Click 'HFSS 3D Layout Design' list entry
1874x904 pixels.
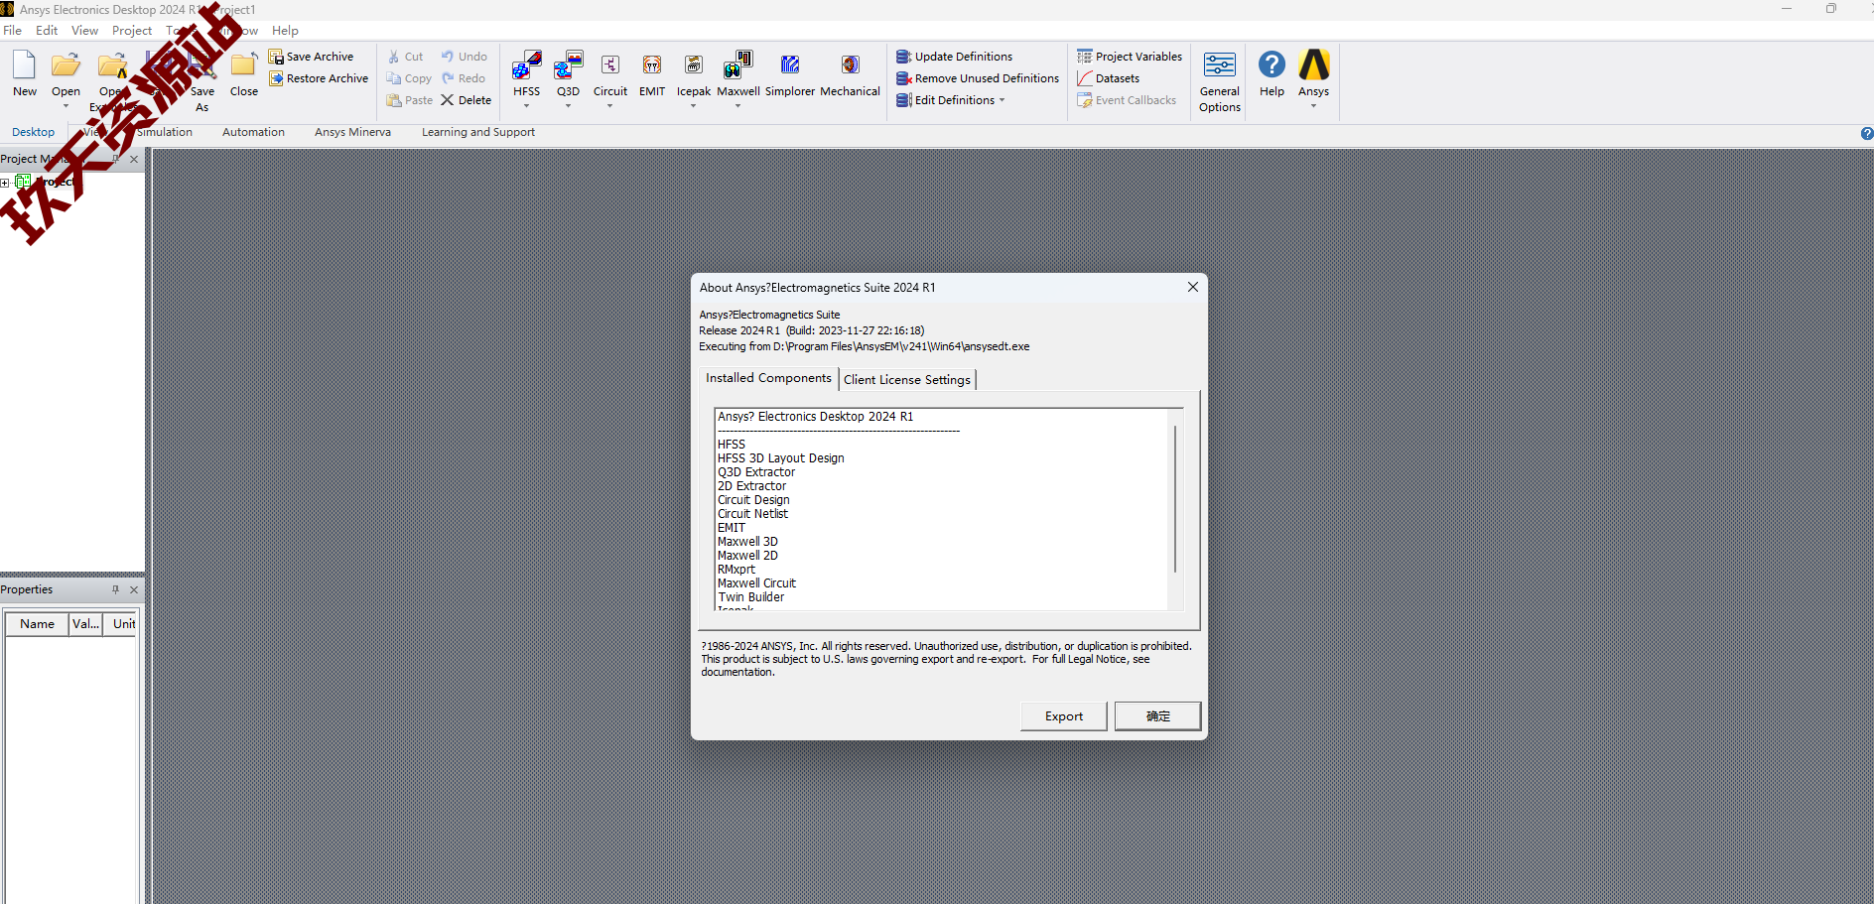[781, 458]
